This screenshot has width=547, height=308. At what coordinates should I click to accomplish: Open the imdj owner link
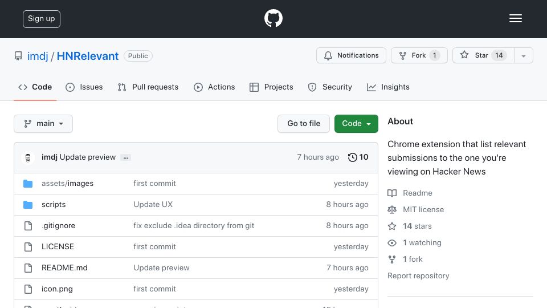(38, 56)
